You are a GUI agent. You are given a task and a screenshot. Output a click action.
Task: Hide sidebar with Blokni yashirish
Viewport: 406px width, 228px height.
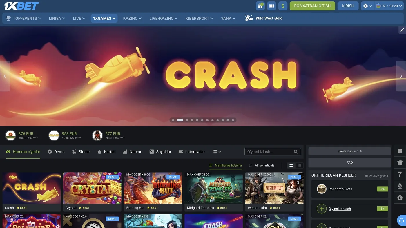(350, 151)
